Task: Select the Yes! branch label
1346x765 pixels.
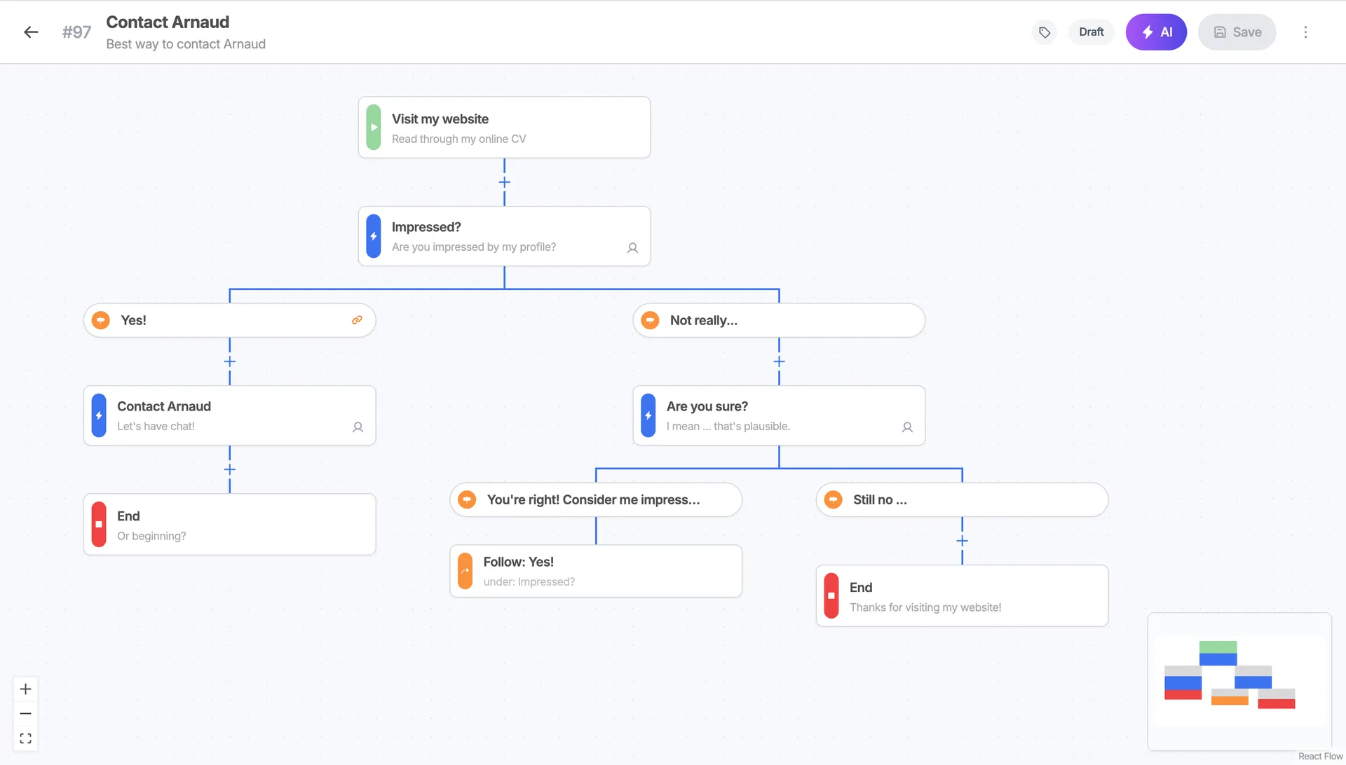Action: [133, 320]
